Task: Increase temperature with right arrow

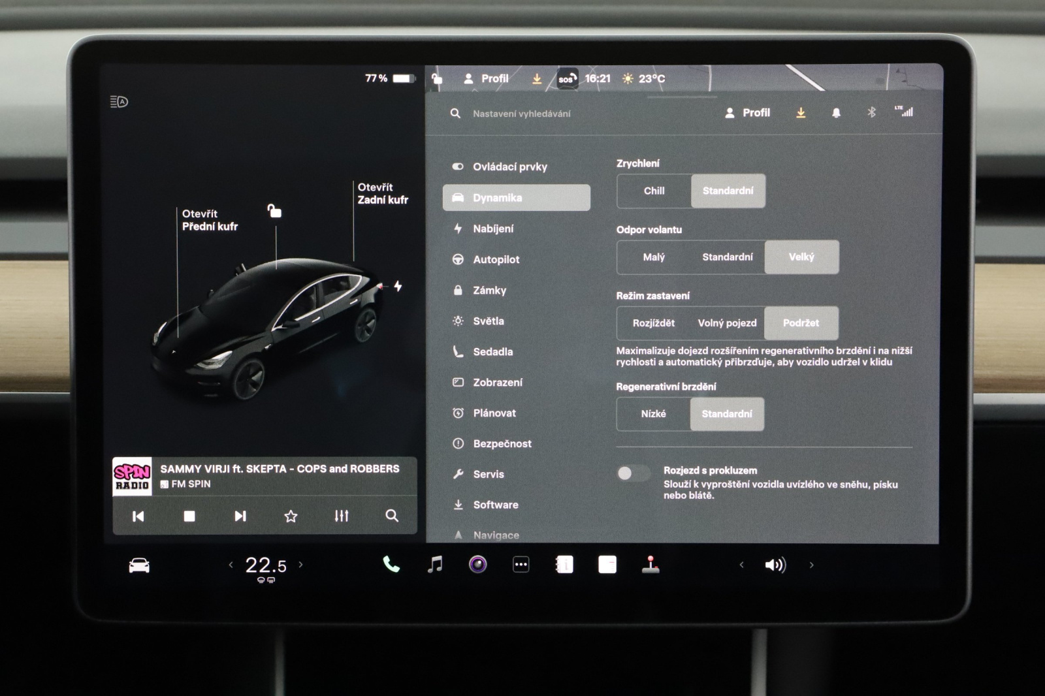Action: [301, 565]
